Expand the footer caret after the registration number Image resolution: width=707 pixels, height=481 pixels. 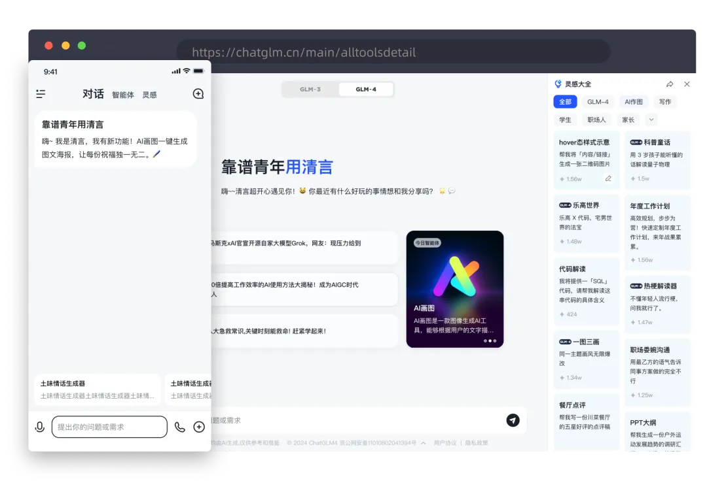point(424,443)
